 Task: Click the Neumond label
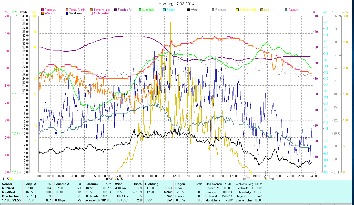coord(211,192)
